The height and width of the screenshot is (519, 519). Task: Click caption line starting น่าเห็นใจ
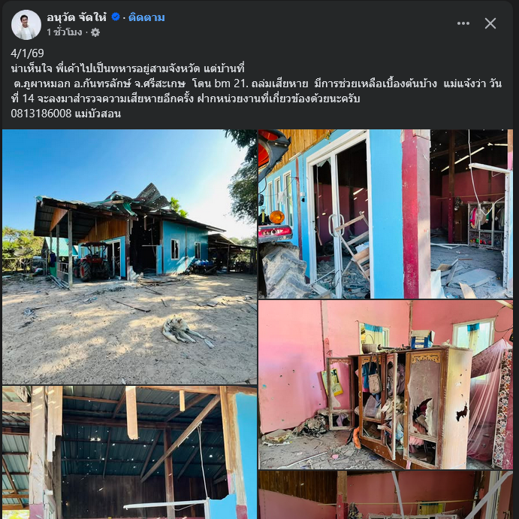coord(128,68)
